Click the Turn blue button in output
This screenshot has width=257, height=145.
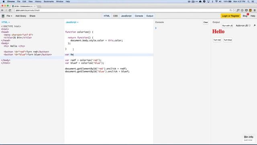point(228,40)
